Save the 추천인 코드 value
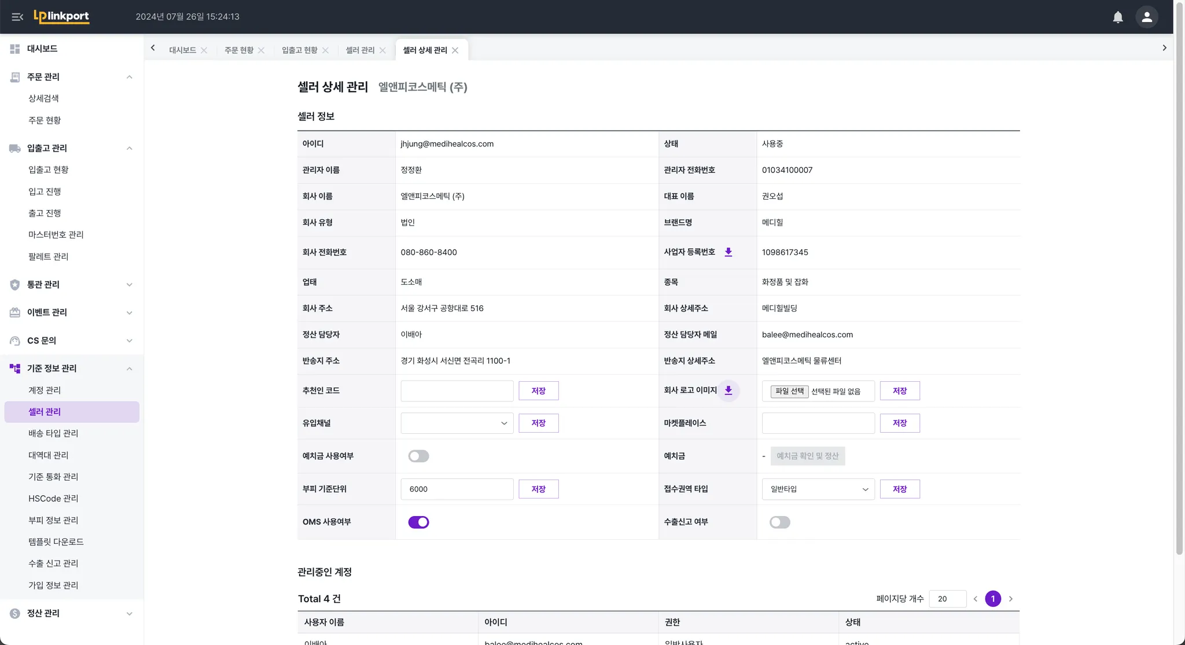Screen dimensions: 1185x645 click(538, 391)
